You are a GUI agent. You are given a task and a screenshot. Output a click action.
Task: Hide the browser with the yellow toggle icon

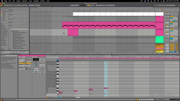[x=1, y=5]
